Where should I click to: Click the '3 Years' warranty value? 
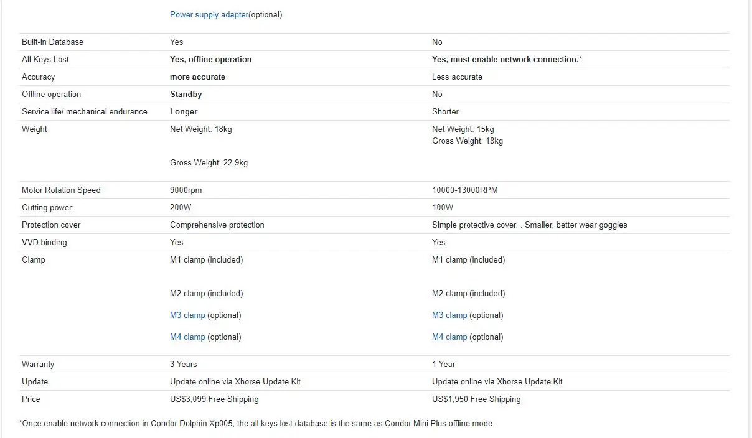point(183,365)
